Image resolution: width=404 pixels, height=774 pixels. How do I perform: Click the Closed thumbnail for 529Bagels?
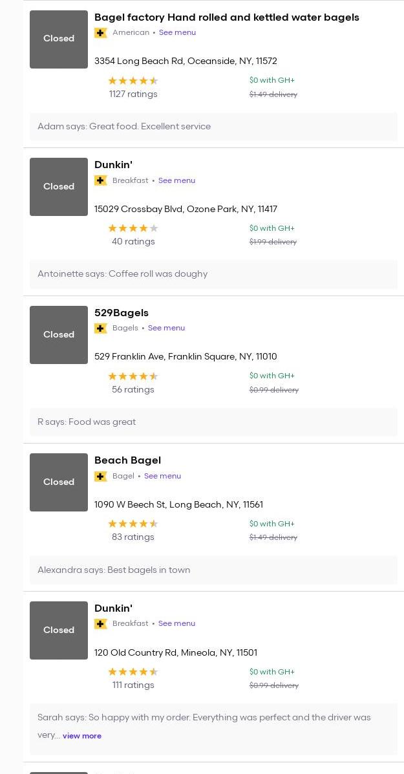click(x=59, y=335)
